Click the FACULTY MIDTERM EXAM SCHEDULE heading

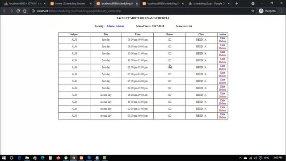coord(143,18)
